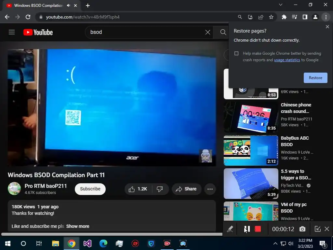Open Task View on the taskbar
The image size is (333, 250).
(x=39, y=243)
